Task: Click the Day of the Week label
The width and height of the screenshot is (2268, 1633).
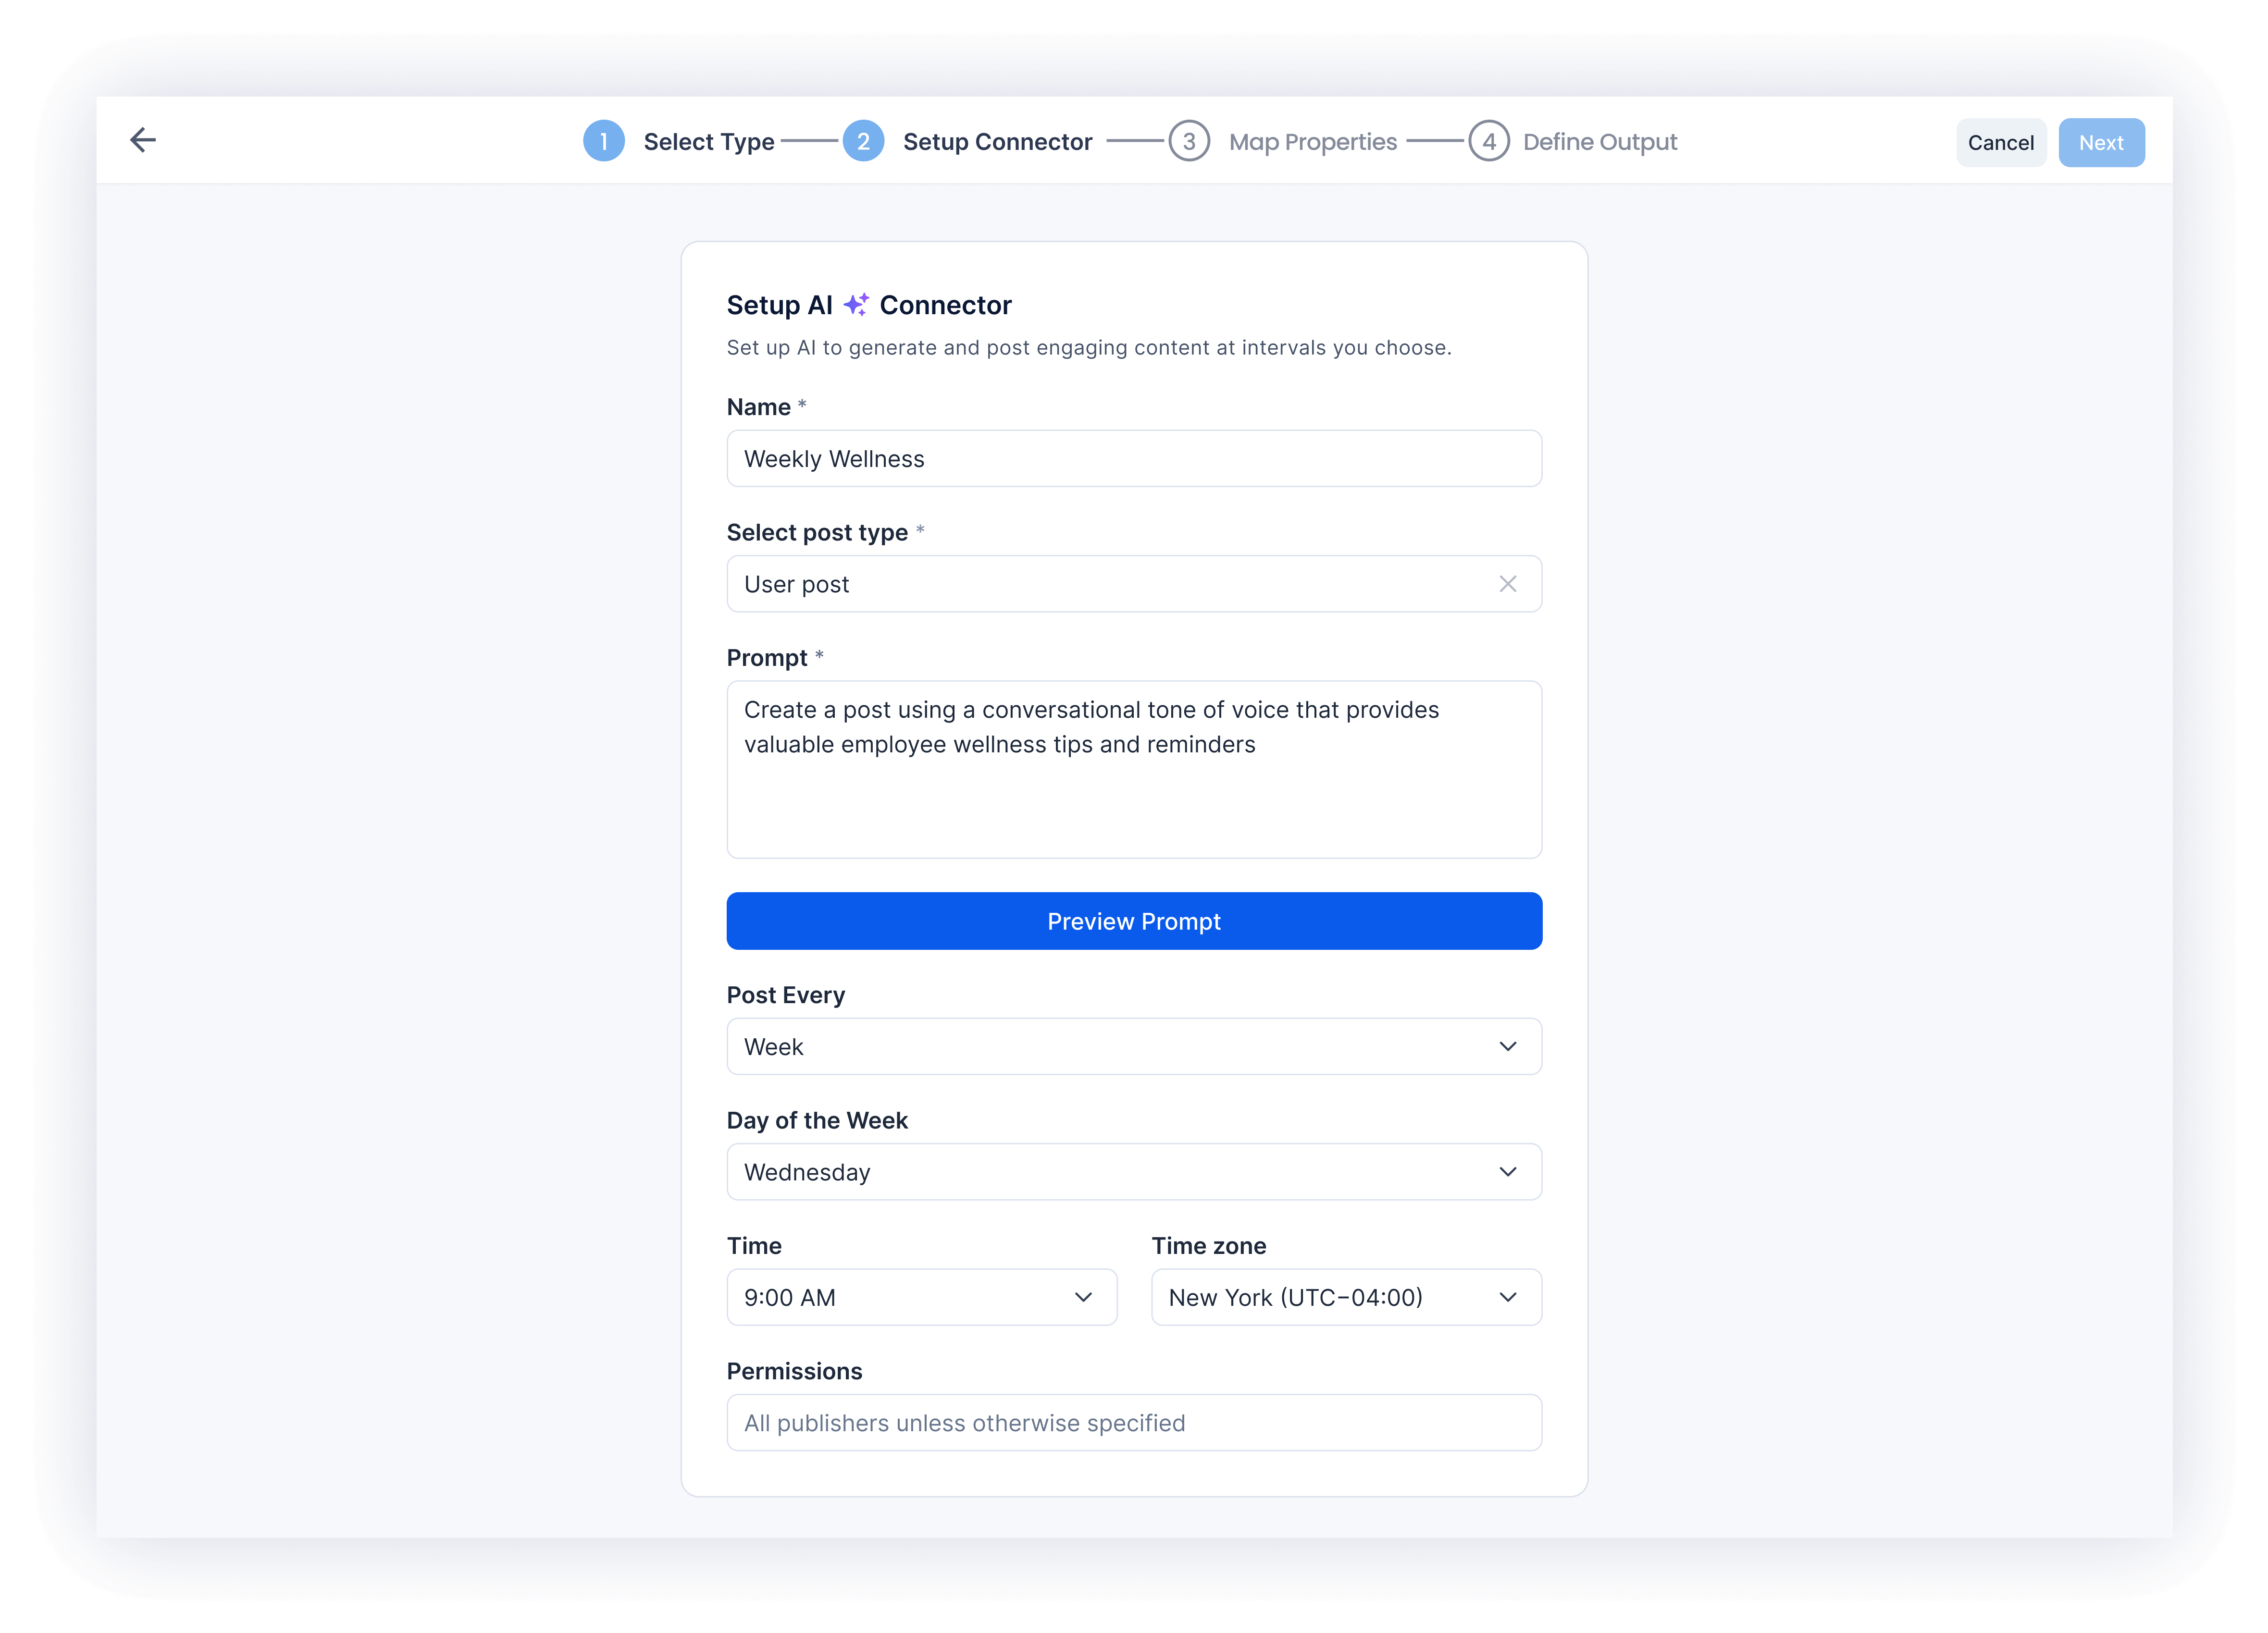Action: 817,1120
